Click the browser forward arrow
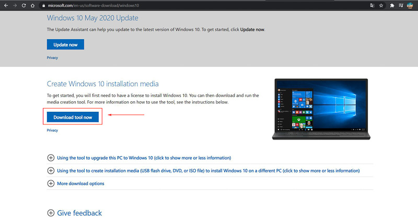This screenshot has height=220, width=418. point(14,5)
